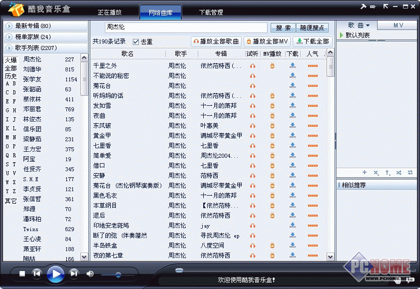Play the MV for 安静
Screen dimensions: 420x289
coord(272,176)
